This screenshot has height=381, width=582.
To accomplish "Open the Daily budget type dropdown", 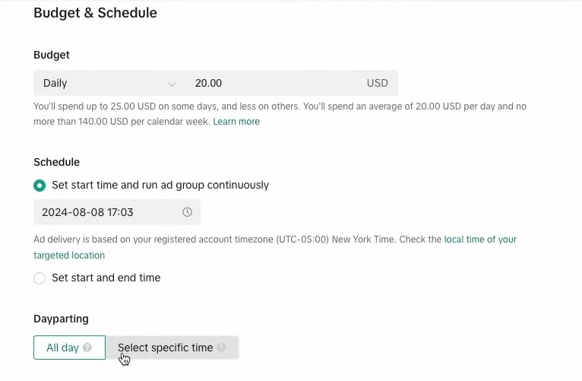I will click(x=109, y=83).
